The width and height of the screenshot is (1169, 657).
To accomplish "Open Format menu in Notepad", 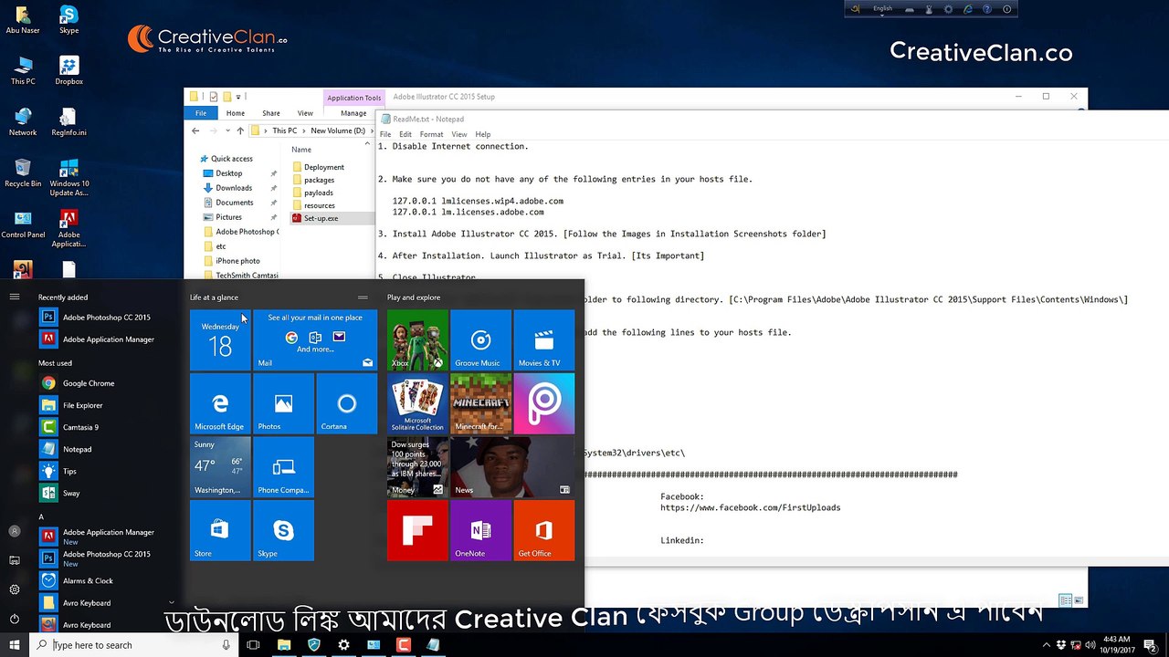I will (x=431, y=134).
